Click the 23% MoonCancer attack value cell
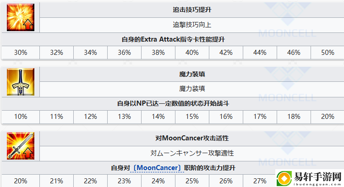This screenshot has height=187, width=344. click(x=124, y=181)
